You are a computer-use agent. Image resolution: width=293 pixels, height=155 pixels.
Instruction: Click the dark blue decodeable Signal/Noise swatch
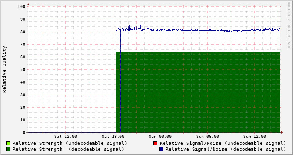pyautogui.click(x=161, y=149)
